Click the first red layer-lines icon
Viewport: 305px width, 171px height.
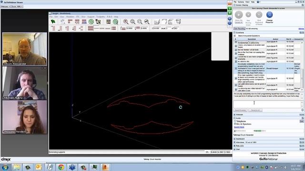pyautogui.click(x=53, y=28)
